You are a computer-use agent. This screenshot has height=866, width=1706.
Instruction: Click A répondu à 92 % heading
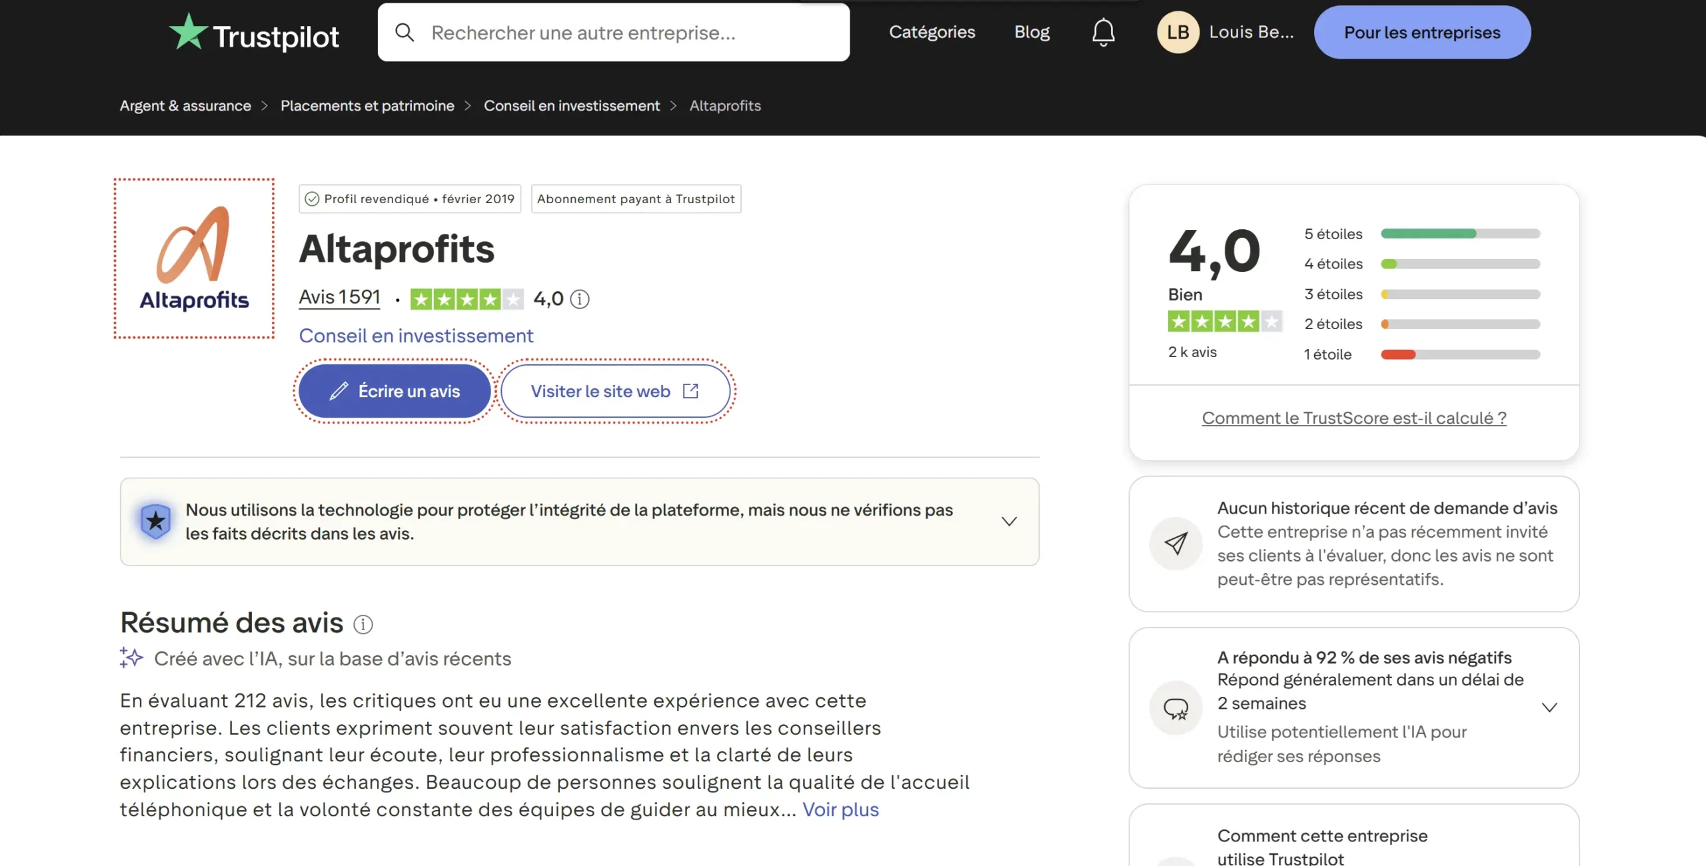1364,657
